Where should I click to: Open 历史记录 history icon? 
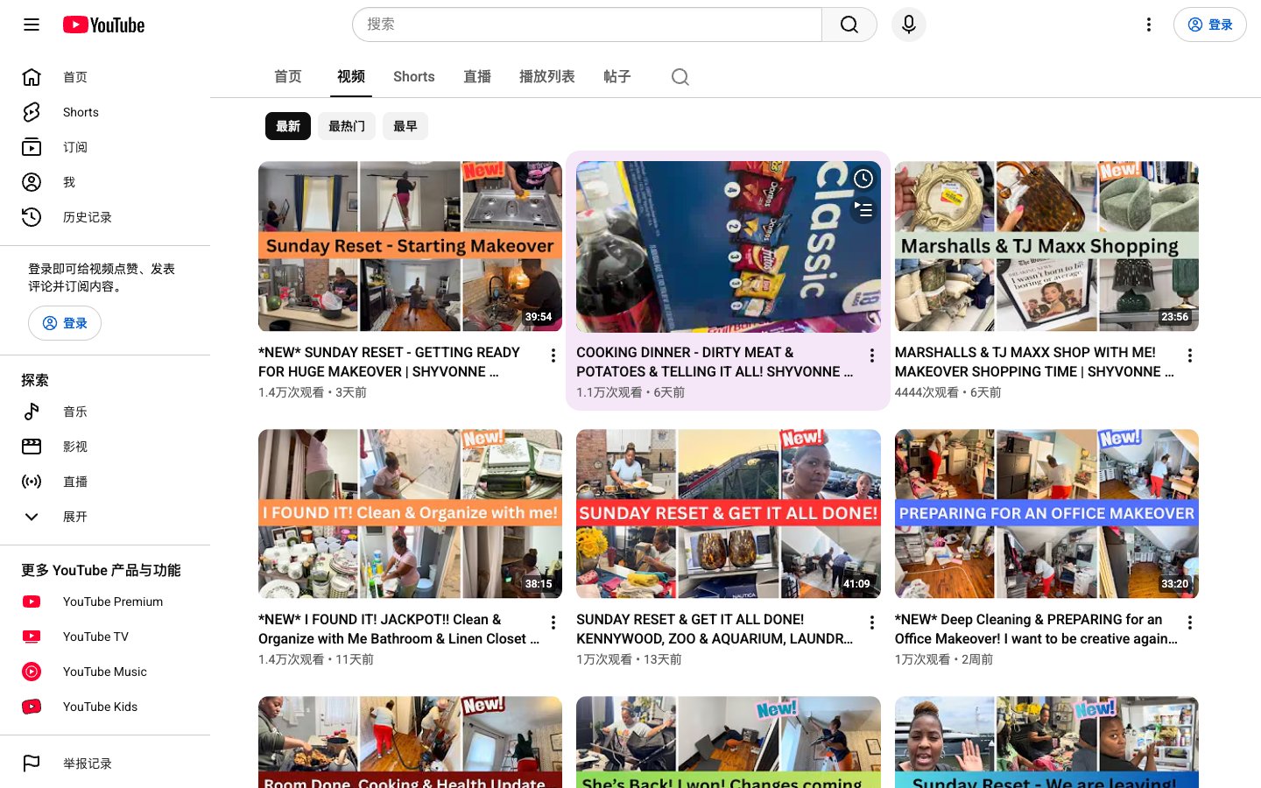(32, 217)
